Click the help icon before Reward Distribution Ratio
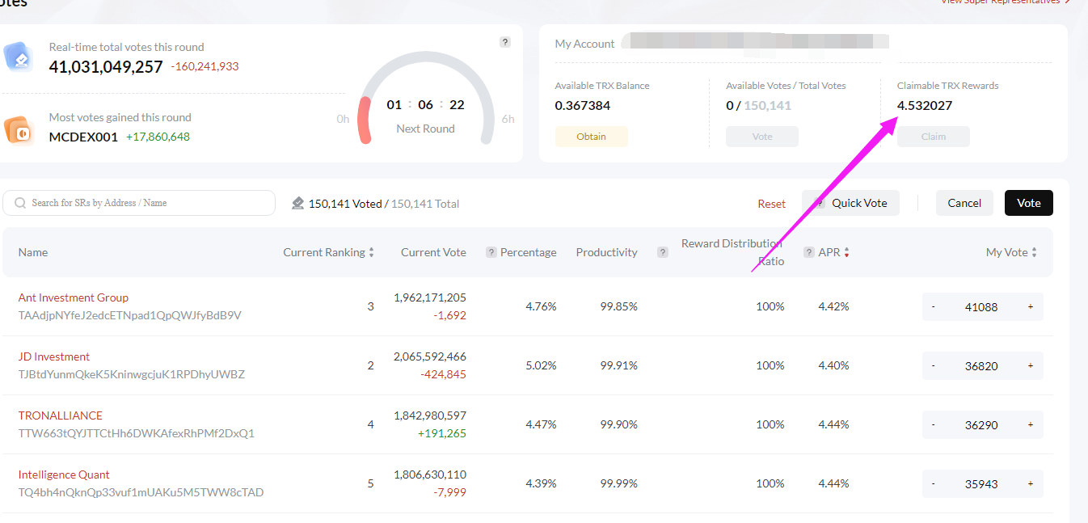 (663, 252)
